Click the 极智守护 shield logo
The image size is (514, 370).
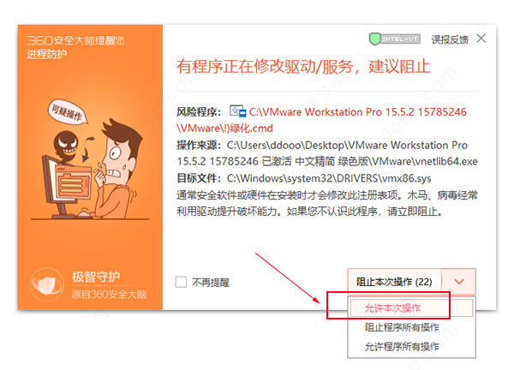pyautogui.click(x=47, y=283)
